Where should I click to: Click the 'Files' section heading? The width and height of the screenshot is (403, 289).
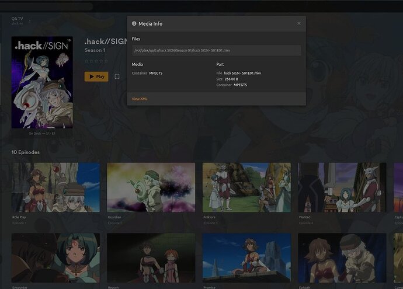(136, 39)
